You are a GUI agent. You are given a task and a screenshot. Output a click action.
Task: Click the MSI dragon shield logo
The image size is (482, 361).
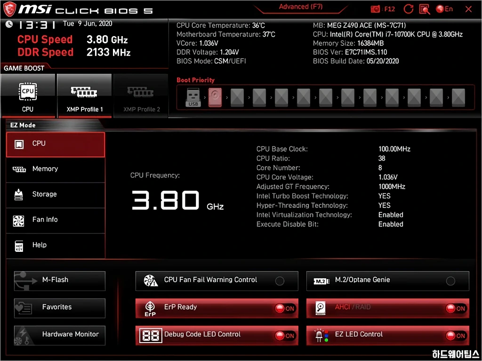[9, 9]
